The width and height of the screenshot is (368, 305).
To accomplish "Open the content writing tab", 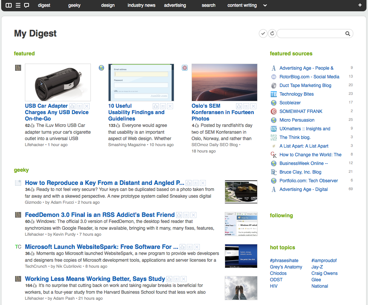I will [x=242, y=5].
